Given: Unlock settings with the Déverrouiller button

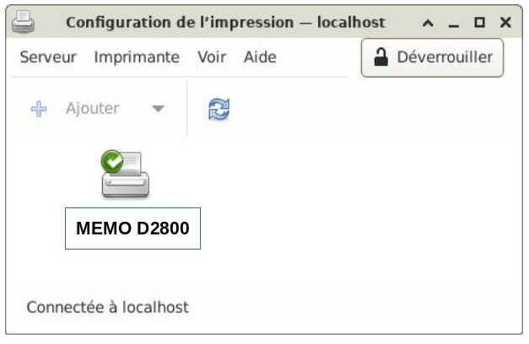Looking at the screenshot, I should point(432,57).
